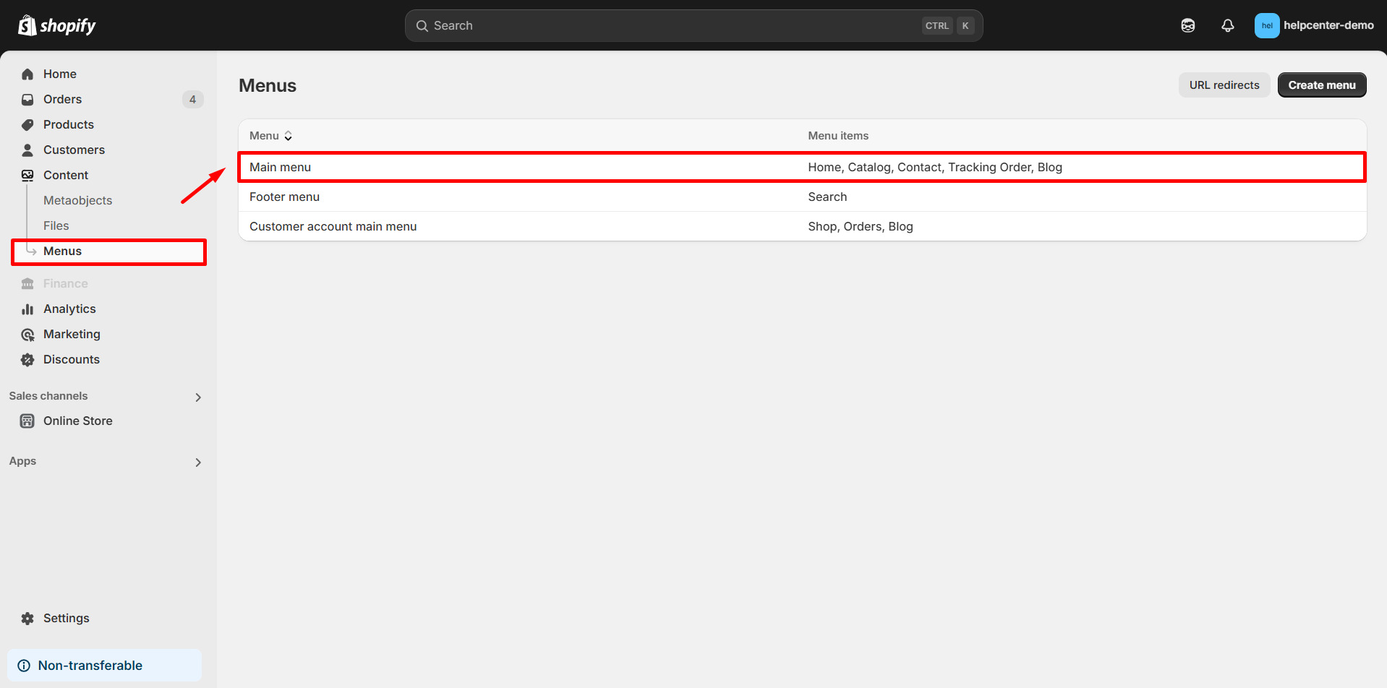This screenshot has height=688, width=1387.
Task: Open the Footer menu row
Action: coord(284,197)
